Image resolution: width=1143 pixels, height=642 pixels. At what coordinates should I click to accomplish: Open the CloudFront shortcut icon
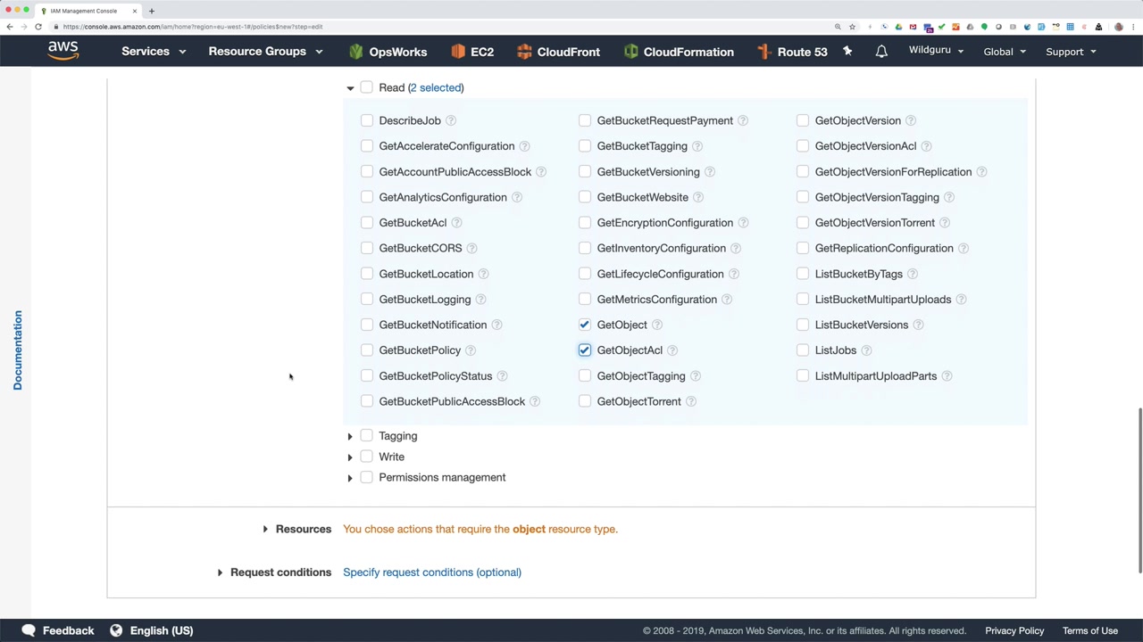(524, 52)
